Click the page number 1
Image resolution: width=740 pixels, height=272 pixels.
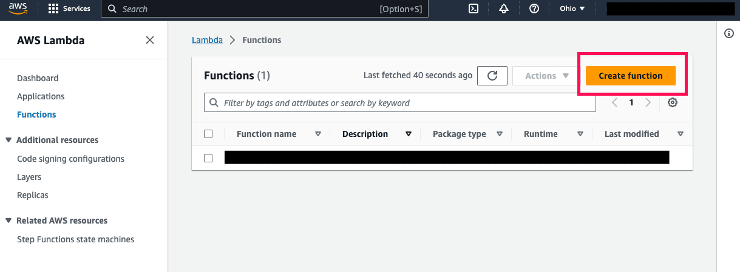click(x=631, y=102)
